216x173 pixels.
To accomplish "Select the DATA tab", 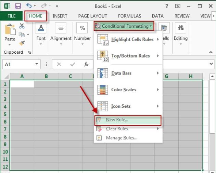I will [x=158, y=16].
